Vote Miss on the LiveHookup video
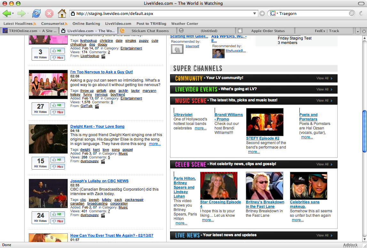 coord(58,57)
